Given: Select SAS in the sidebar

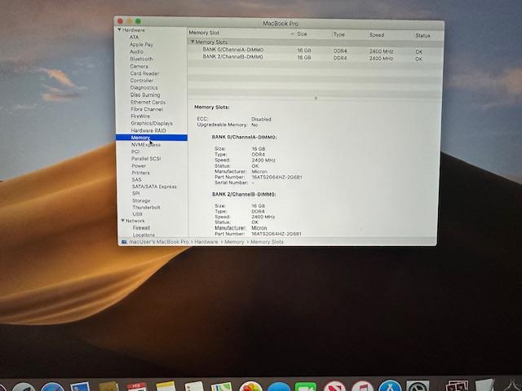Looking at the screenshot, I should (136, 179).
